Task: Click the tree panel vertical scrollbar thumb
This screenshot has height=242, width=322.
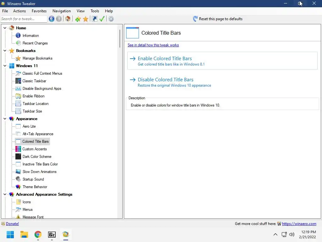Action: point(120,38)
